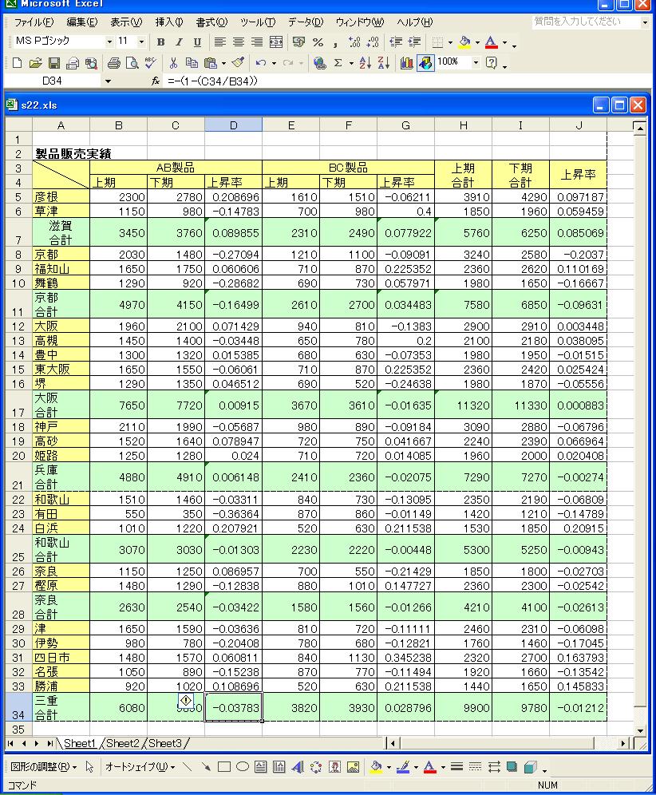This screenshot has width=656, height=795.
Task: Open file icon
Action: pos(35,63)
